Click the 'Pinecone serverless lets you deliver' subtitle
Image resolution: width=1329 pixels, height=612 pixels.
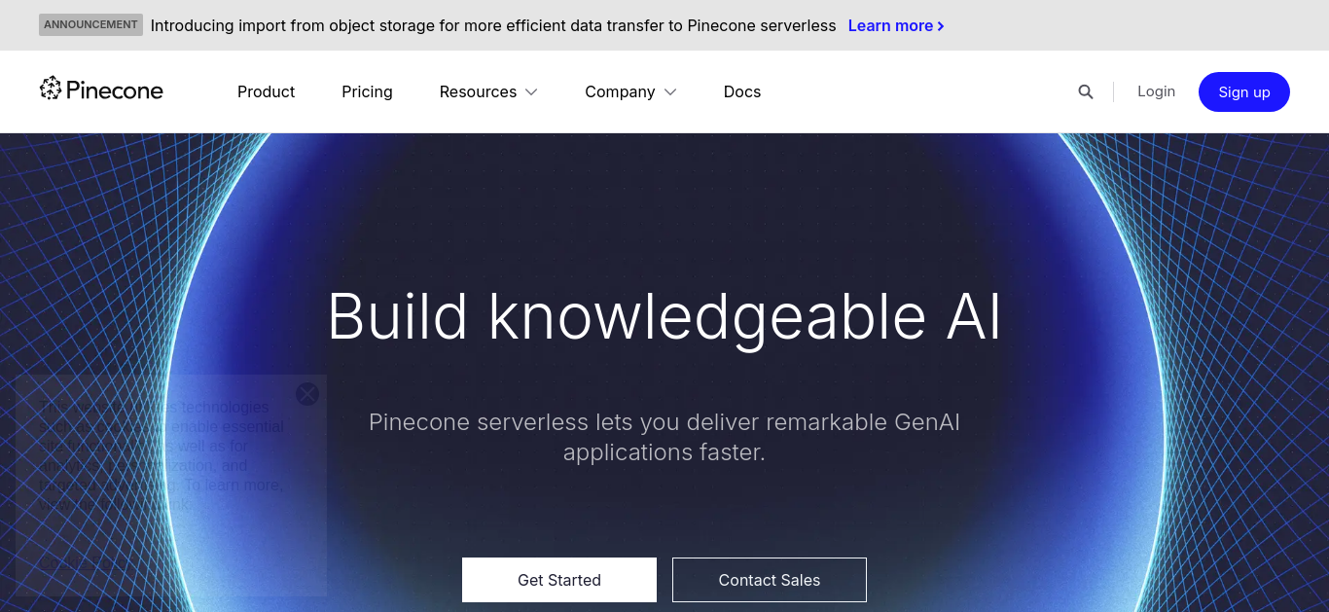point(664,437)
